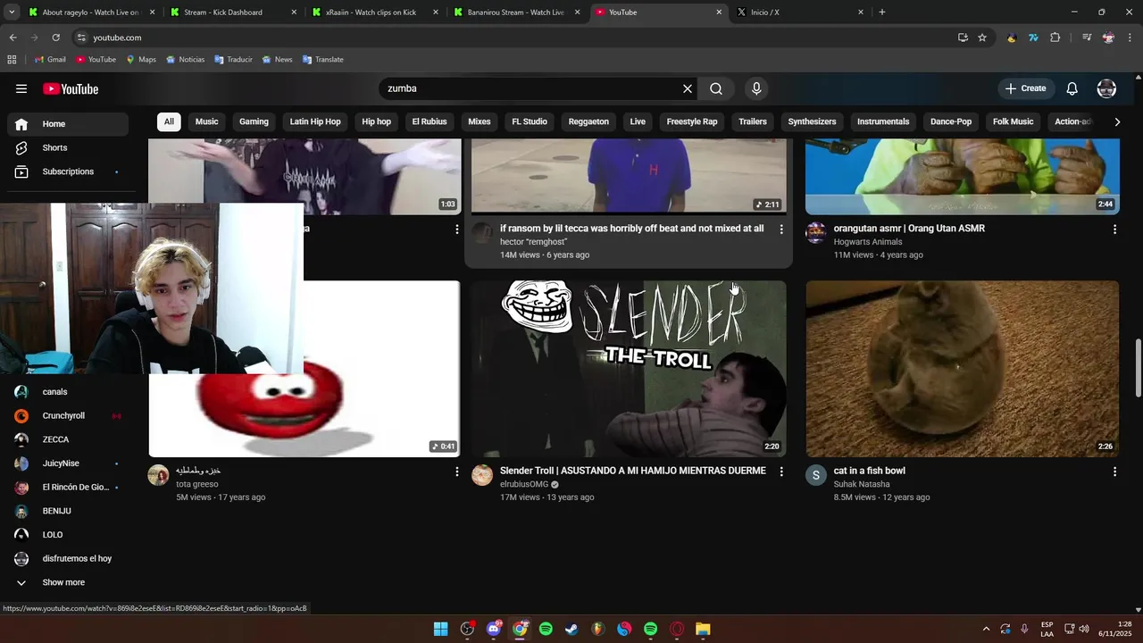Viewport: 1143px width, 643px height.
Task: Open a new Chrome tab
Action: 882,13
